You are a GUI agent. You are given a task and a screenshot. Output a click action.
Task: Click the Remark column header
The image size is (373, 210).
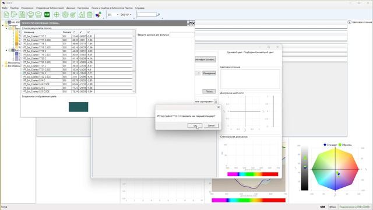(67, 32)
